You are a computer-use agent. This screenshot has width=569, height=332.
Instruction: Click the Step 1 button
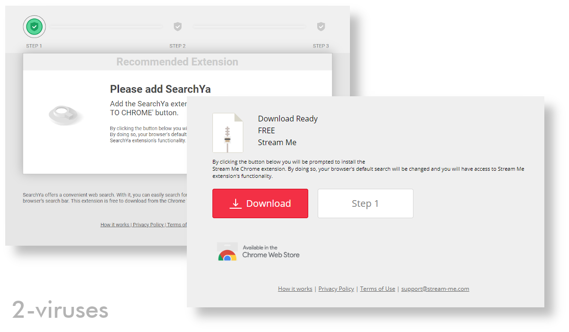tap(365, 203)
